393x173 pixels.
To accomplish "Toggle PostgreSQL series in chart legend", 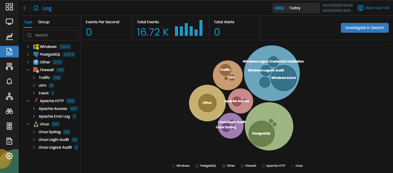I will [x=206, y=166].
